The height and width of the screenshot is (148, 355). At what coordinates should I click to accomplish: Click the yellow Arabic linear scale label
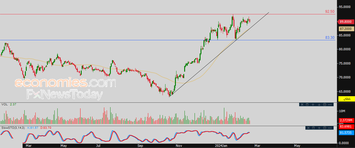(x=346, y=99)
